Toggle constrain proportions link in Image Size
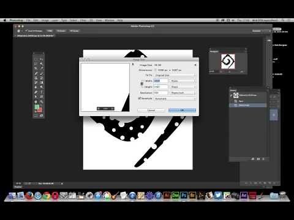The width and height of the screenshot is (294, 220). pos(142,84)
